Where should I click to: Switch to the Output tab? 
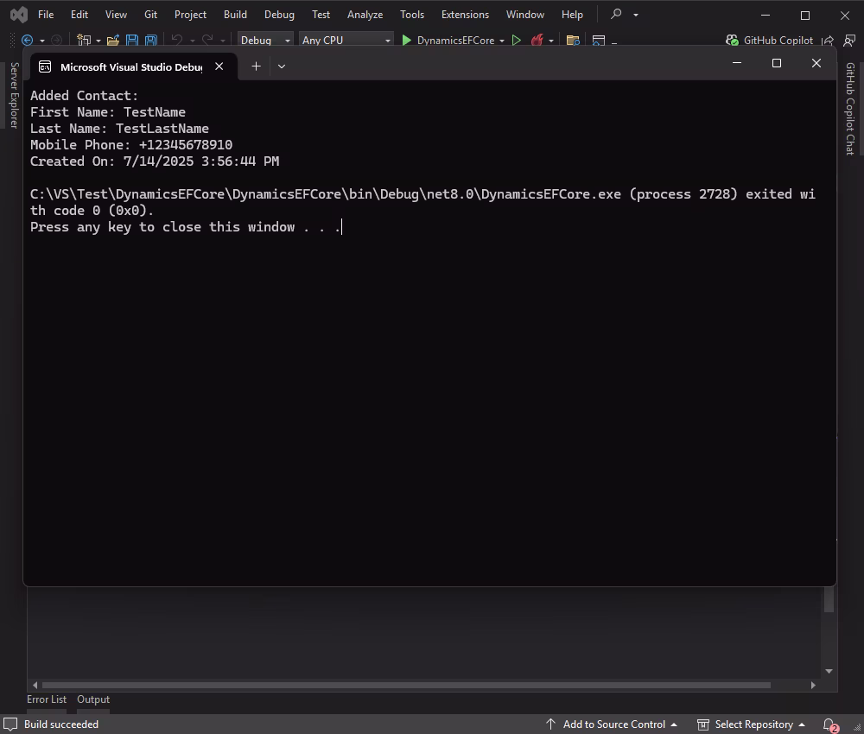click(x=93, y=699)
